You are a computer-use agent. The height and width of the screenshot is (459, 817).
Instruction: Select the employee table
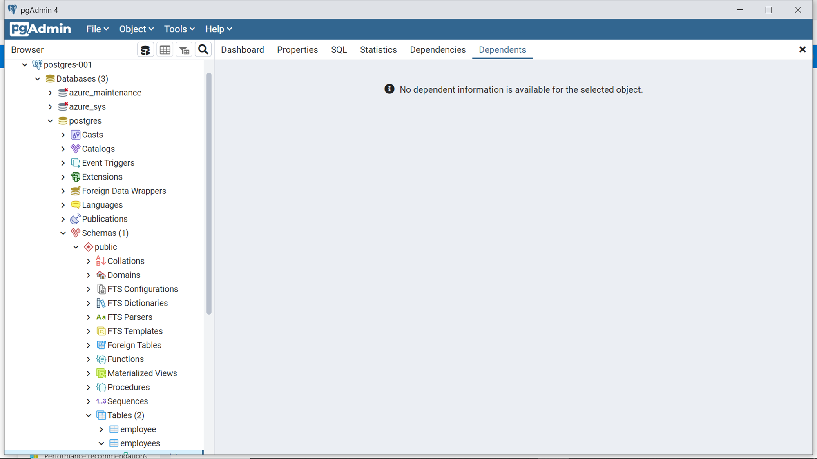pos(138,429)
